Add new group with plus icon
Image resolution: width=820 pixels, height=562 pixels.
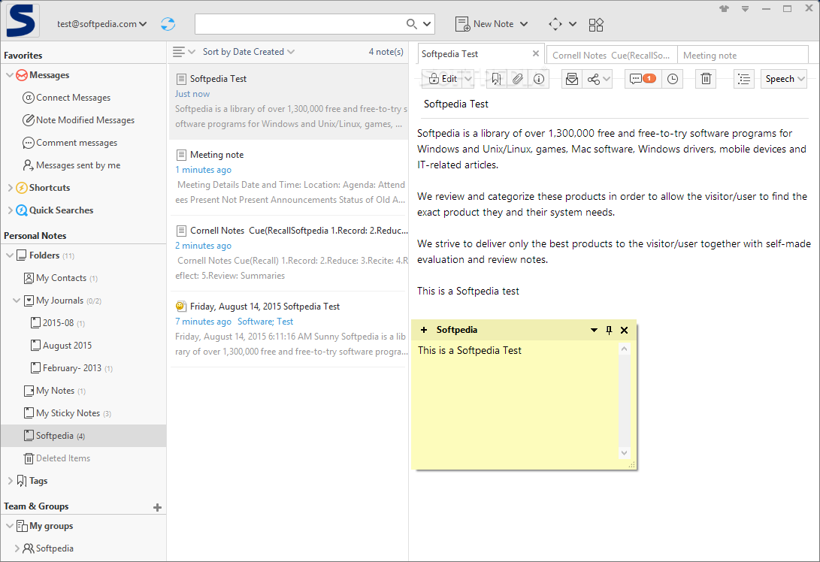point(157,507)
